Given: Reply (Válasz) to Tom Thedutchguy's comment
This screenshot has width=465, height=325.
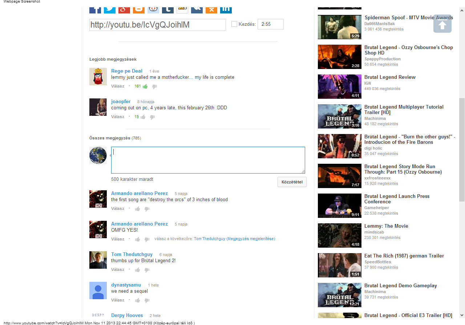Looking at the screenshot, I should (x=118, y=270).
